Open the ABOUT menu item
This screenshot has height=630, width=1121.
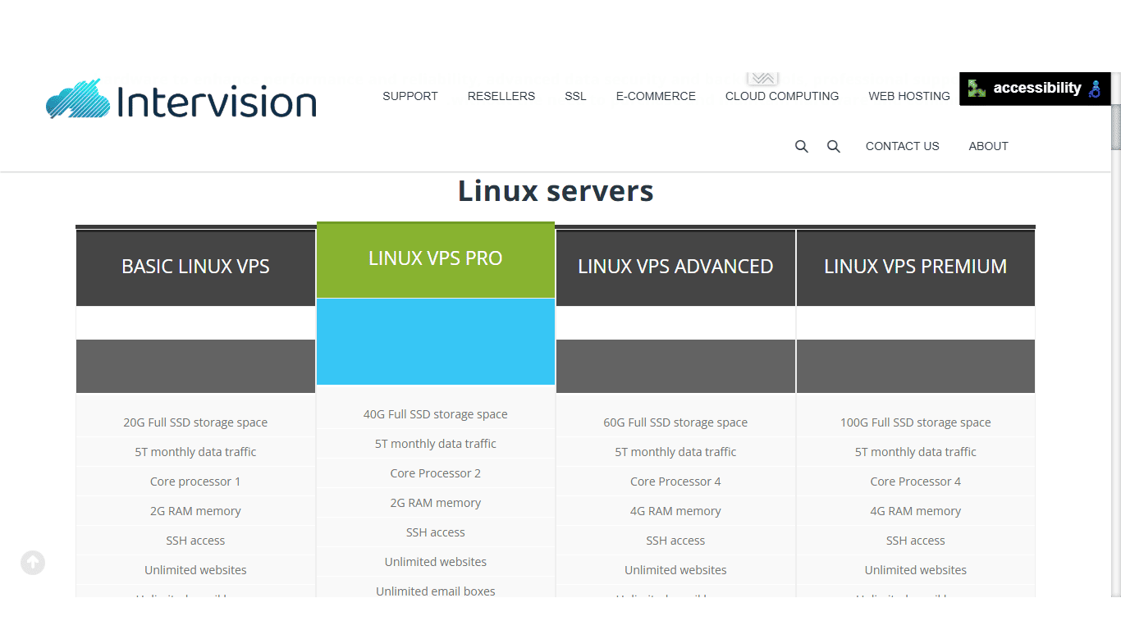[988, 146]
